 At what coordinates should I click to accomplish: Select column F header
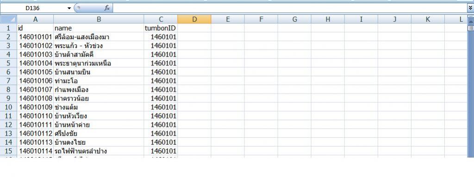tap(261, 19)
